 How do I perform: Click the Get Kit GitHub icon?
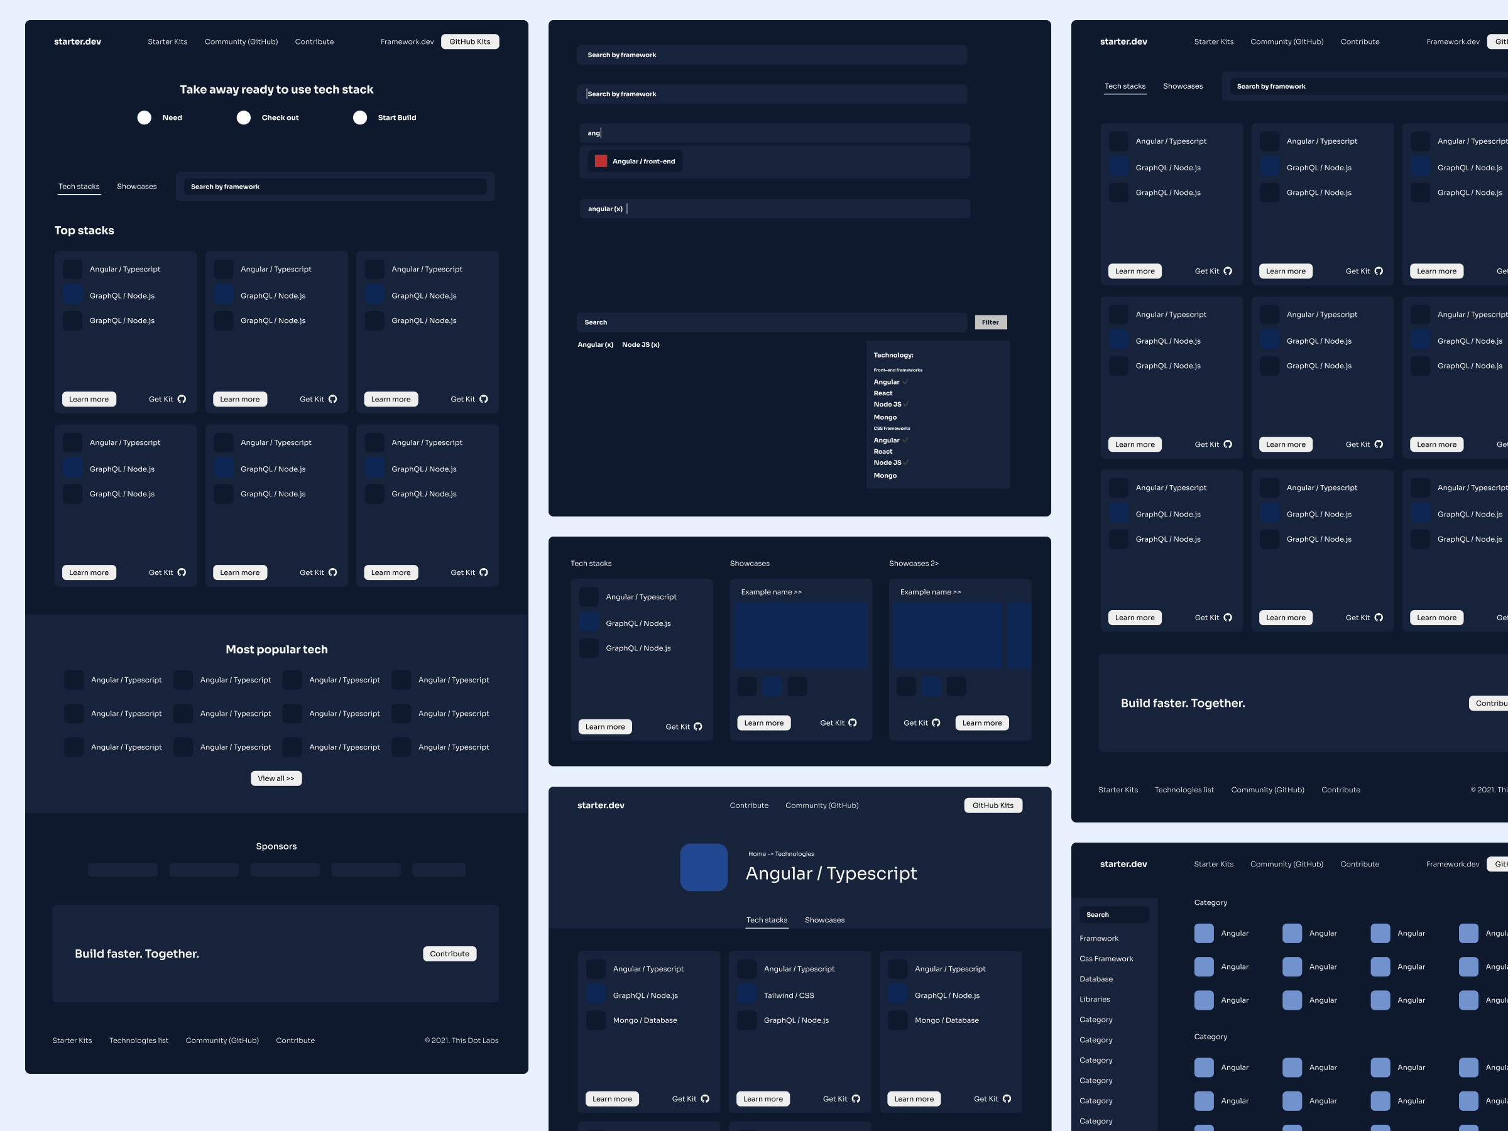pyautogui.click(x=179, y=398)
